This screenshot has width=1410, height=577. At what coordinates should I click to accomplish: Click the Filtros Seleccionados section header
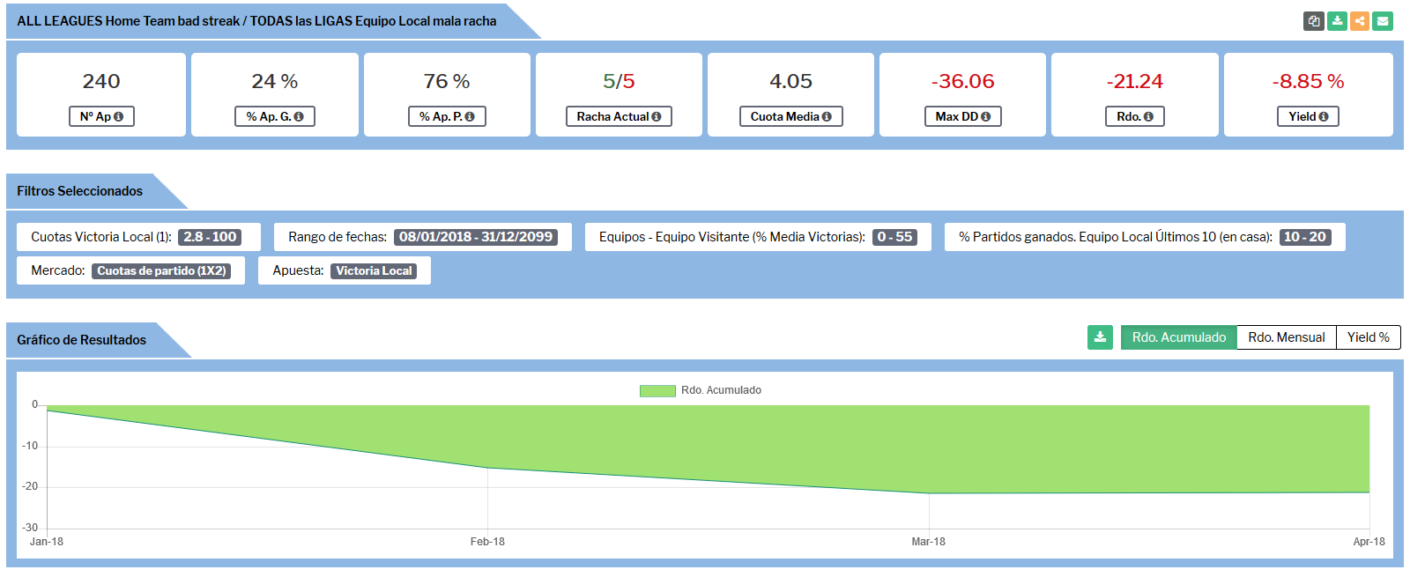pos(79,191)
